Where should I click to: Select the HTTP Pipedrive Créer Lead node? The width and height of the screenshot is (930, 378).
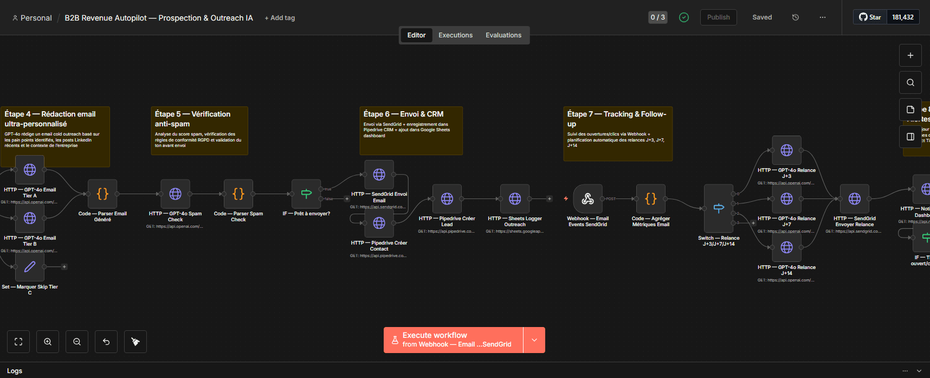click(447, 199)
